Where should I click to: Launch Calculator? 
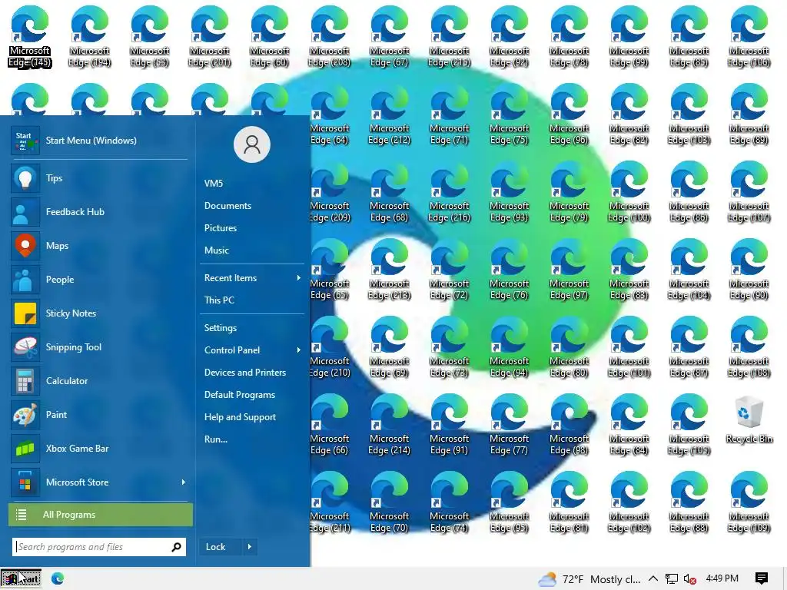tap(99, 381)
